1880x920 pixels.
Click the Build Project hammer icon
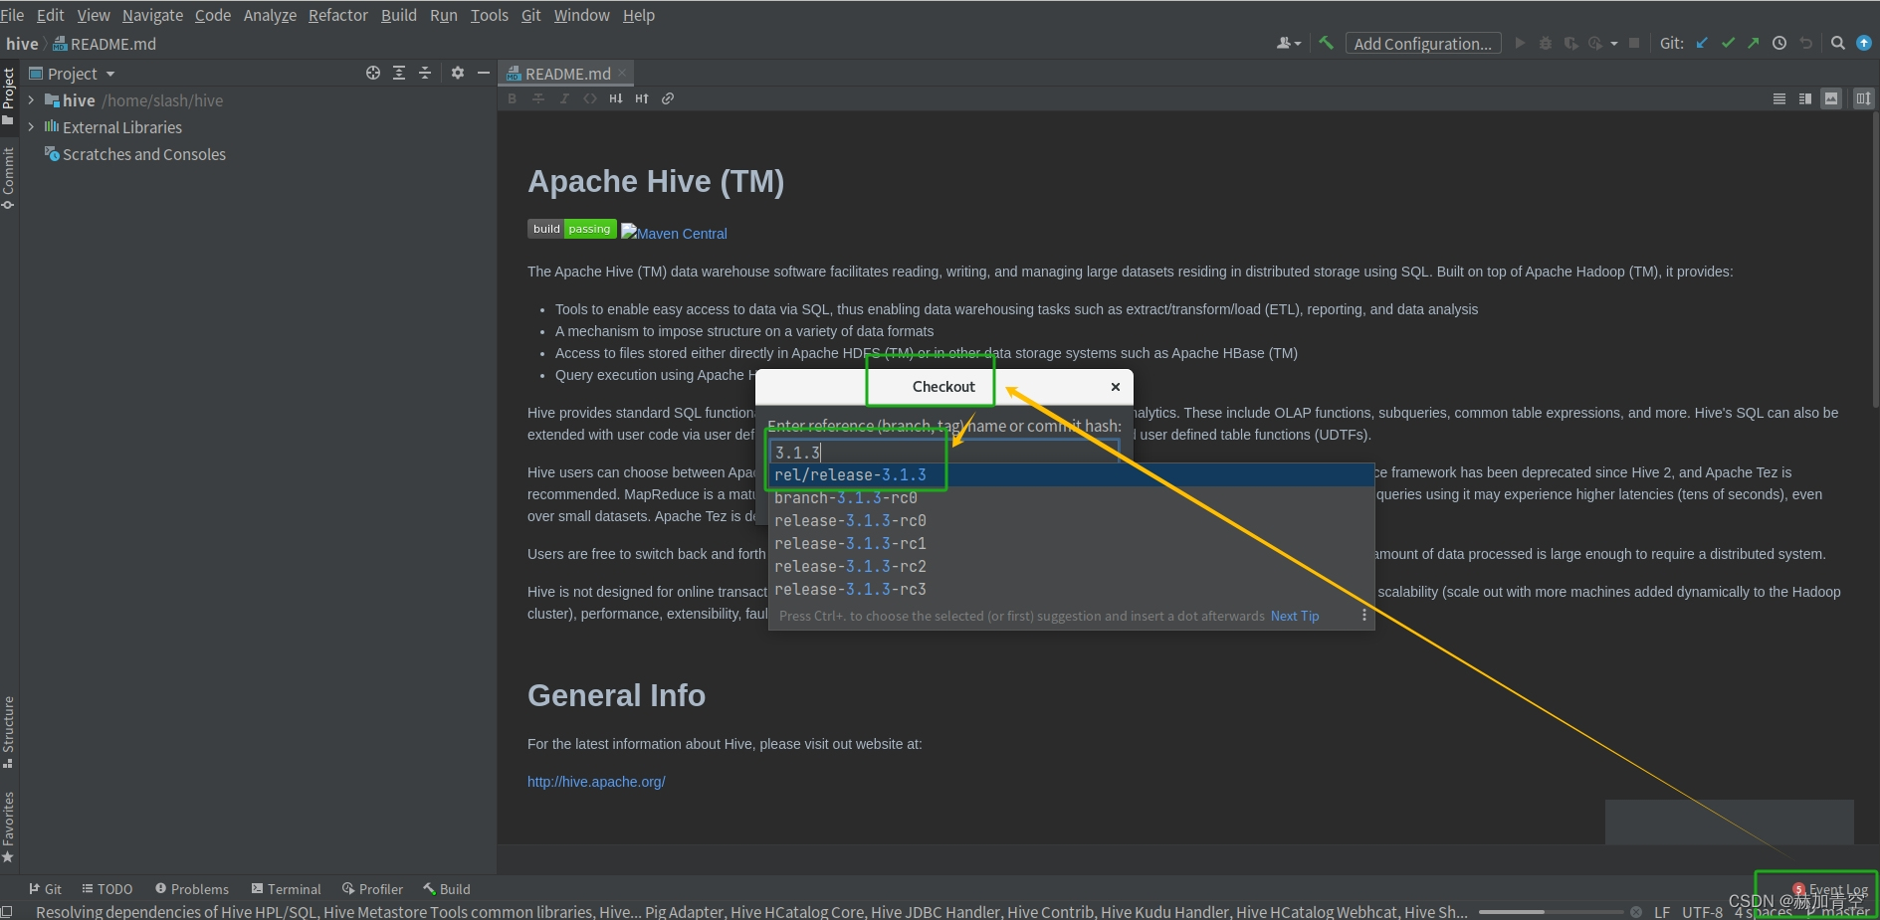pyautogui.click(x=1326, y=43)
